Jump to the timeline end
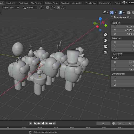 click(x=54, y=123)
